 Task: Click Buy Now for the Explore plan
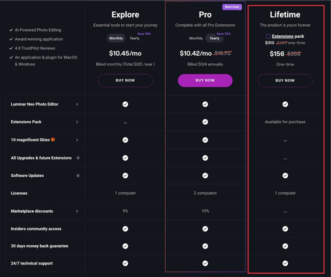tap(125, 80)
